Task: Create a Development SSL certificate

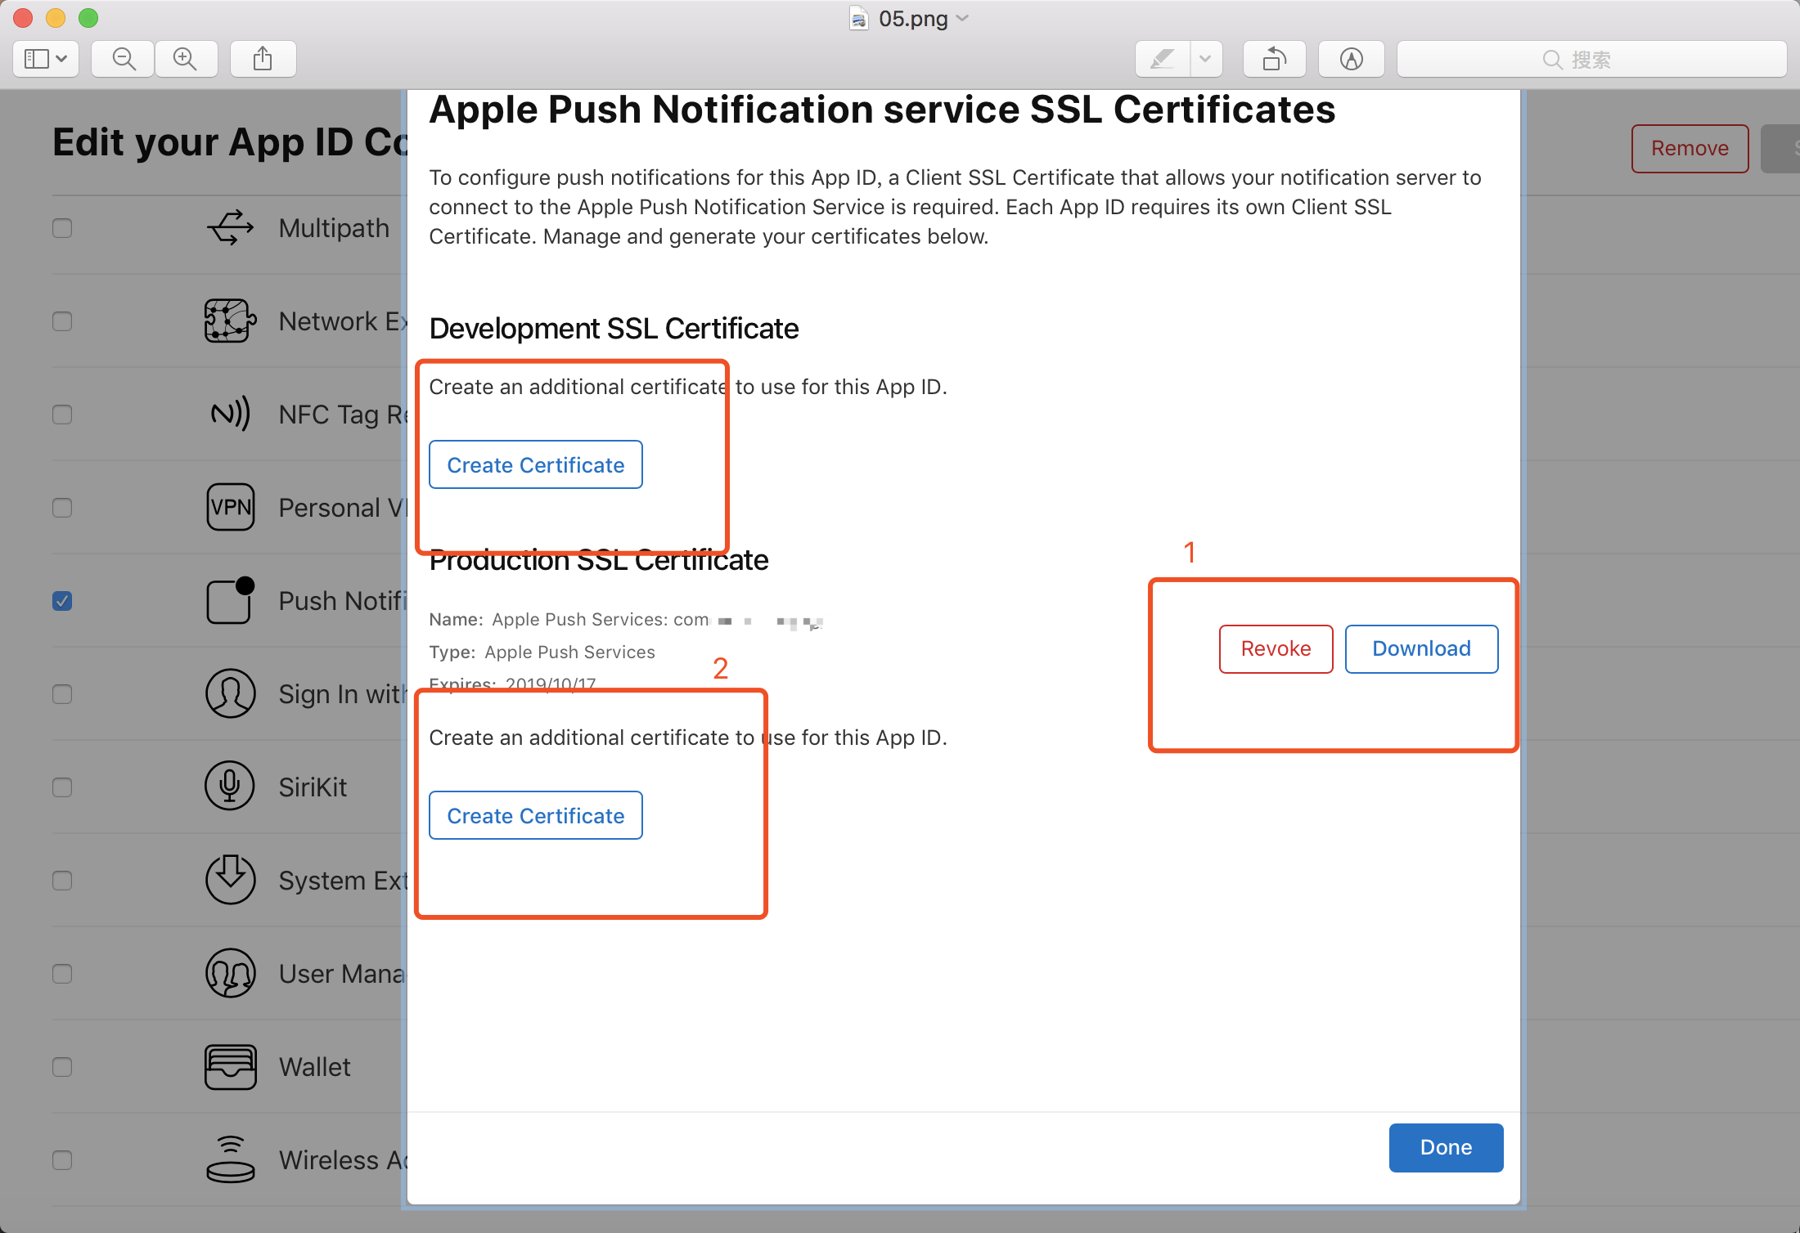Action: click(x=536, y=464)
